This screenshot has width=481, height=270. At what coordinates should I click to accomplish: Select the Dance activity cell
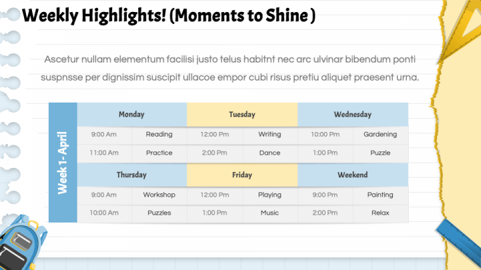(270, 153)
